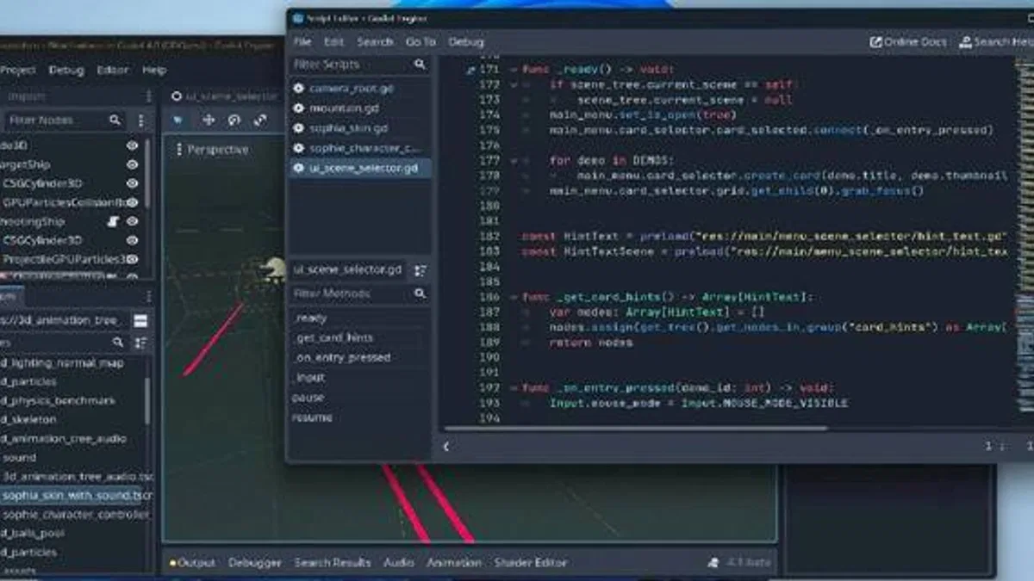Click the FileSystem sort files icon
This screenshot has width=1034, height=581.
141,343
